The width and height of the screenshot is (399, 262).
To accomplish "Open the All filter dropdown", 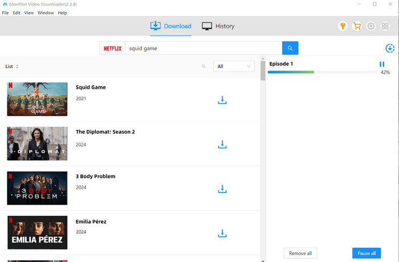I will click(x=234, y=66).
